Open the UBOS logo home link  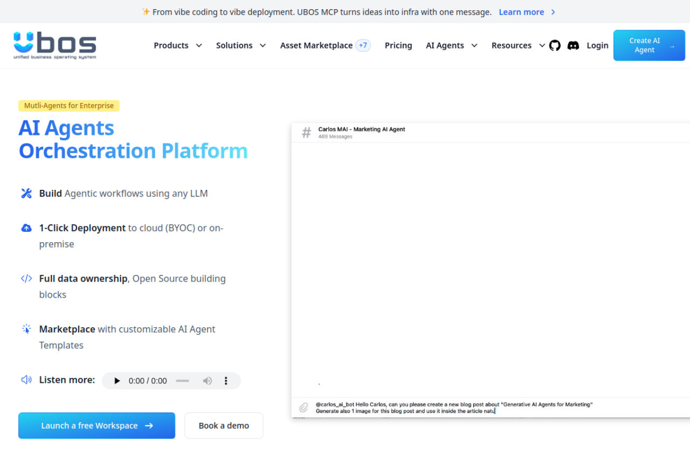coord(55,45)
